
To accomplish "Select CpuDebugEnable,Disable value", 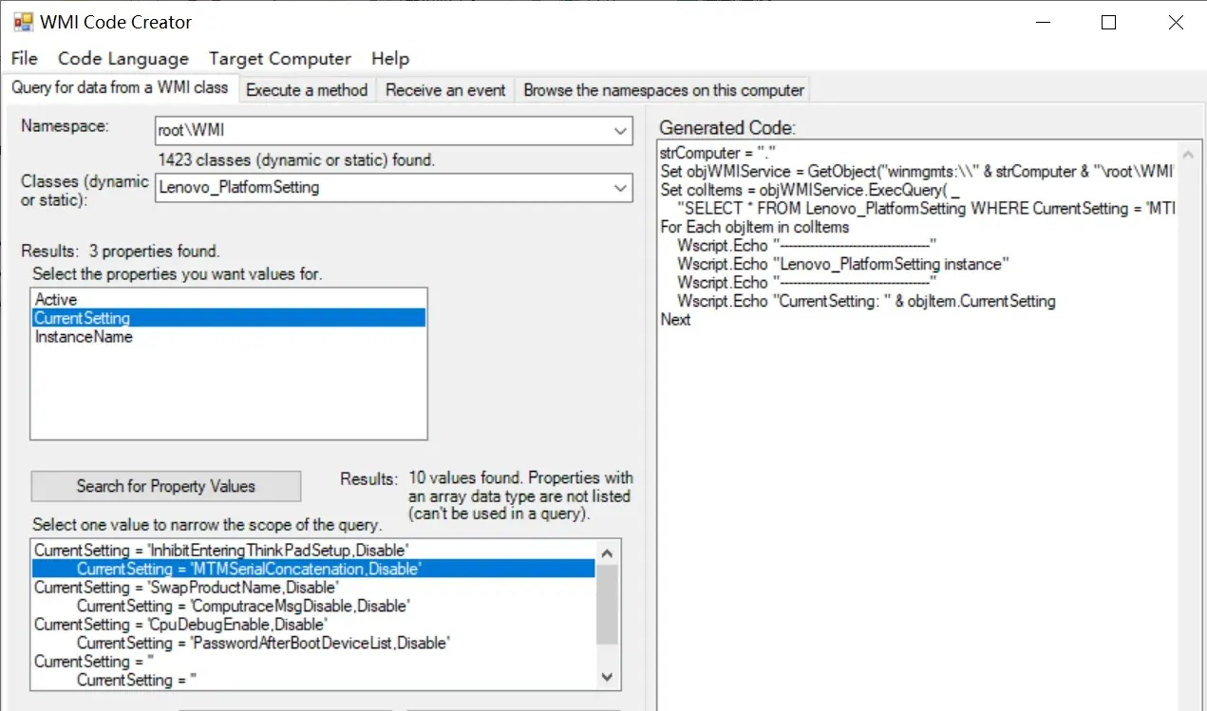I will tap(313, 625).
